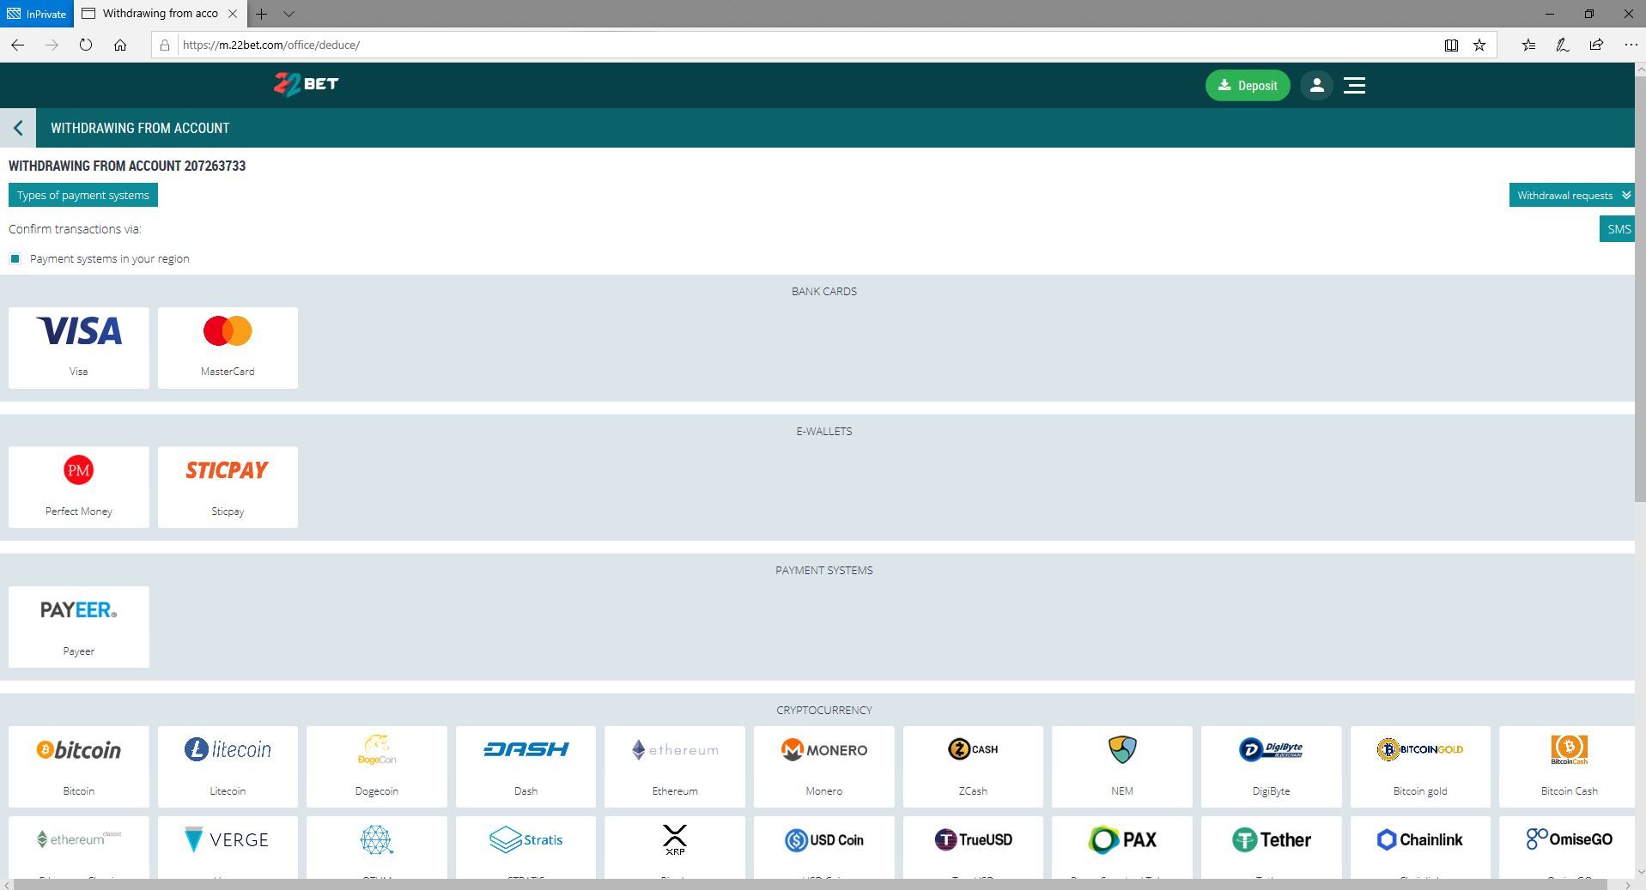Refresh the page
Image resolution: width=1646 pixels, height=890 pixels.
coord(86,45)
